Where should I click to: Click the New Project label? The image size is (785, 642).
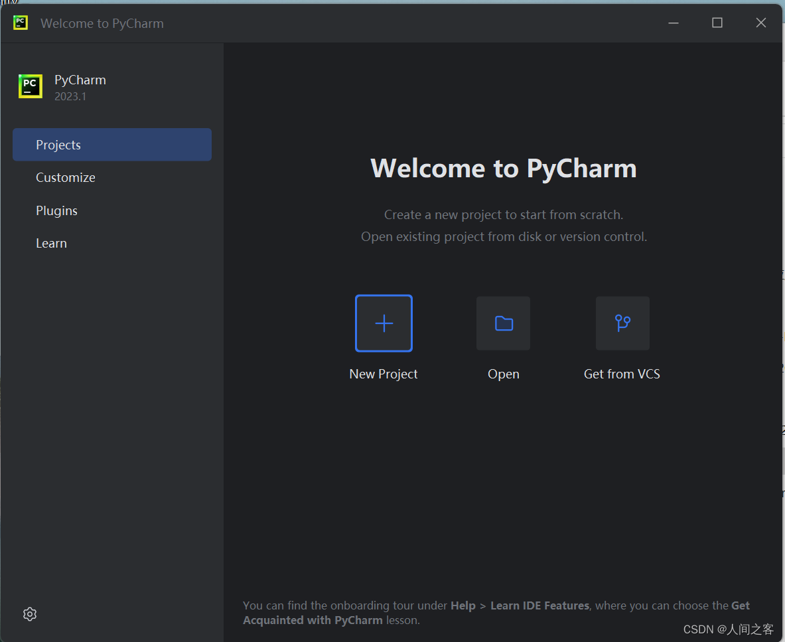click(384, 374)
